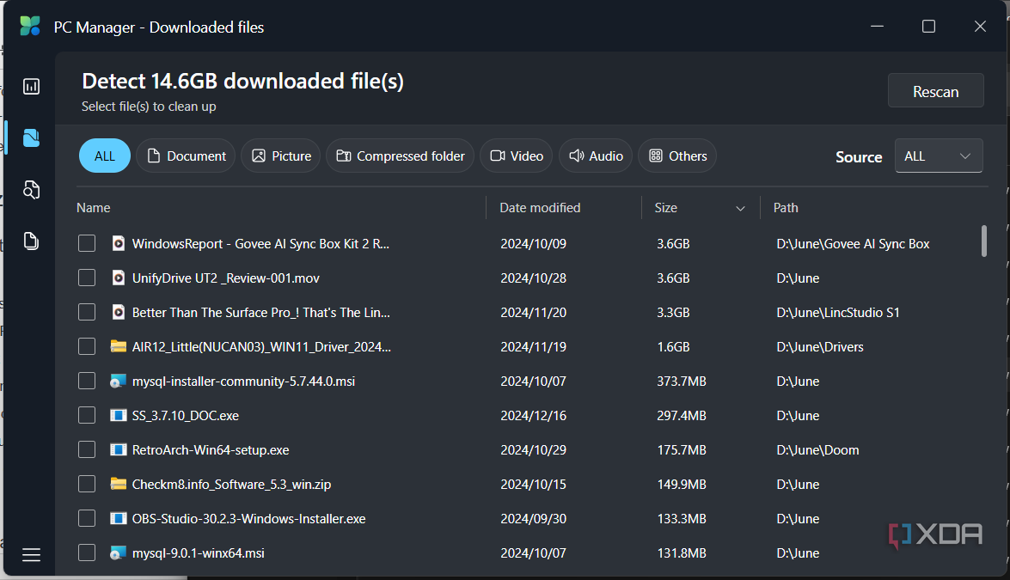
Task: Click exe icon for OBS-Studio installer
Action: (118, 518)
